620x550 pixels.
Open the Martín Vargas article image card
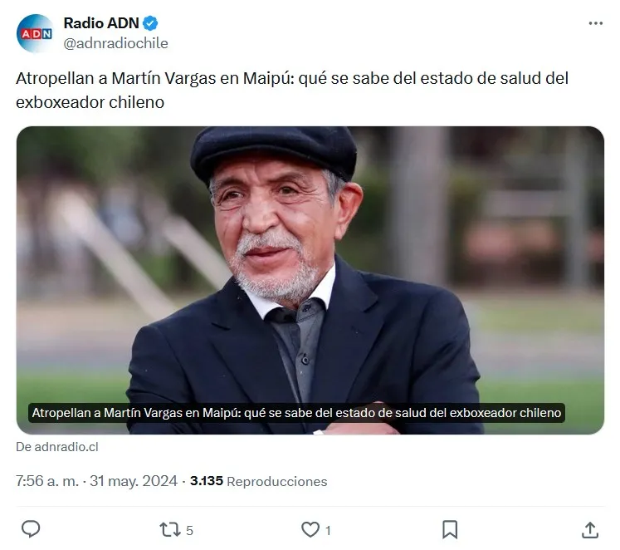[310, 280]
